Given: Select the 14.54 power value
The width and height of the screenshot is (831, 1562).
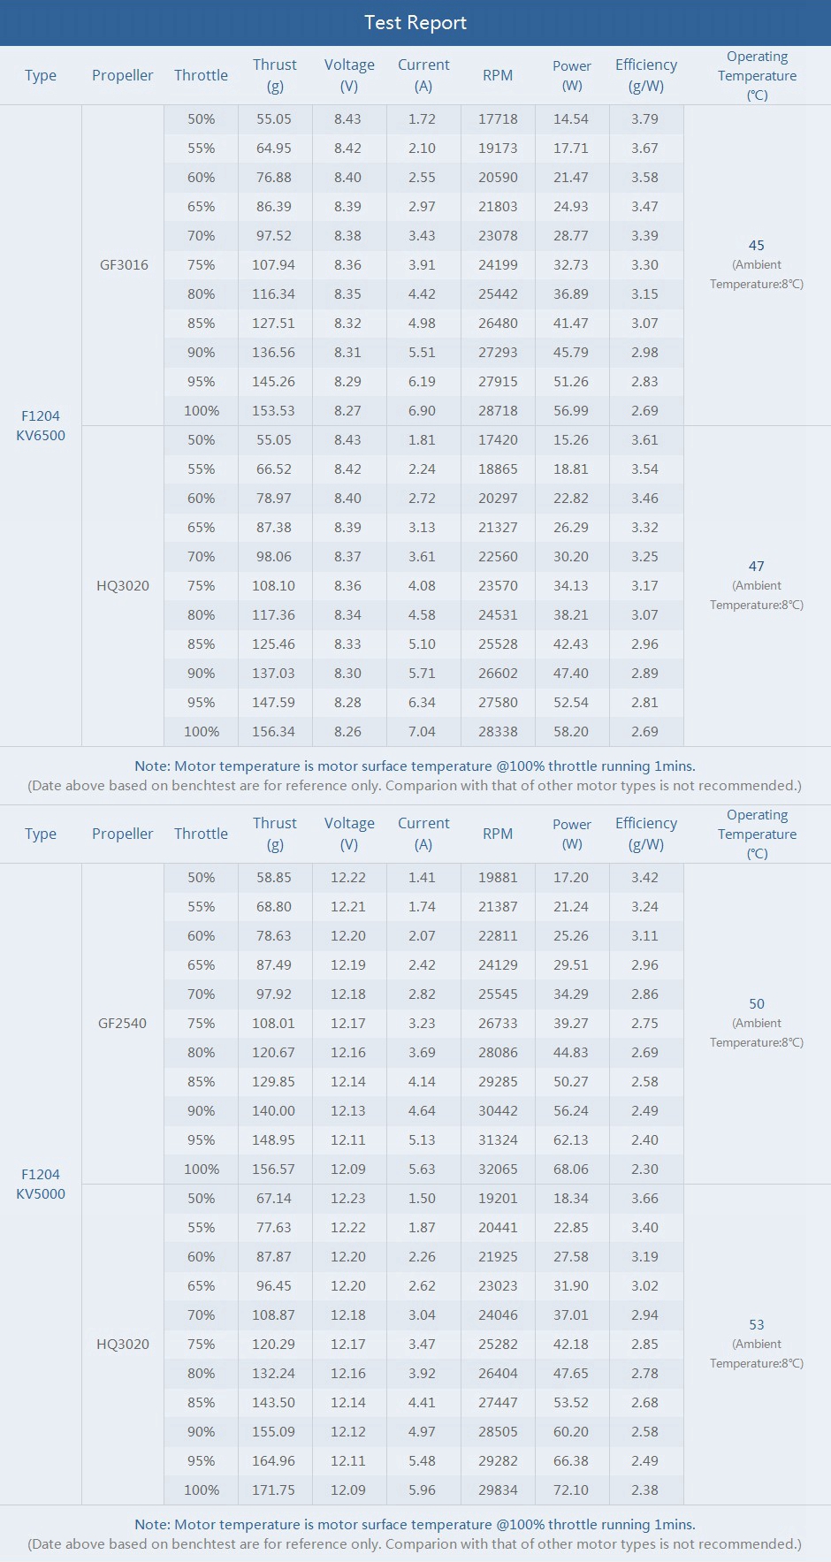Looking at the screenshot, I should tap(571, 118).
